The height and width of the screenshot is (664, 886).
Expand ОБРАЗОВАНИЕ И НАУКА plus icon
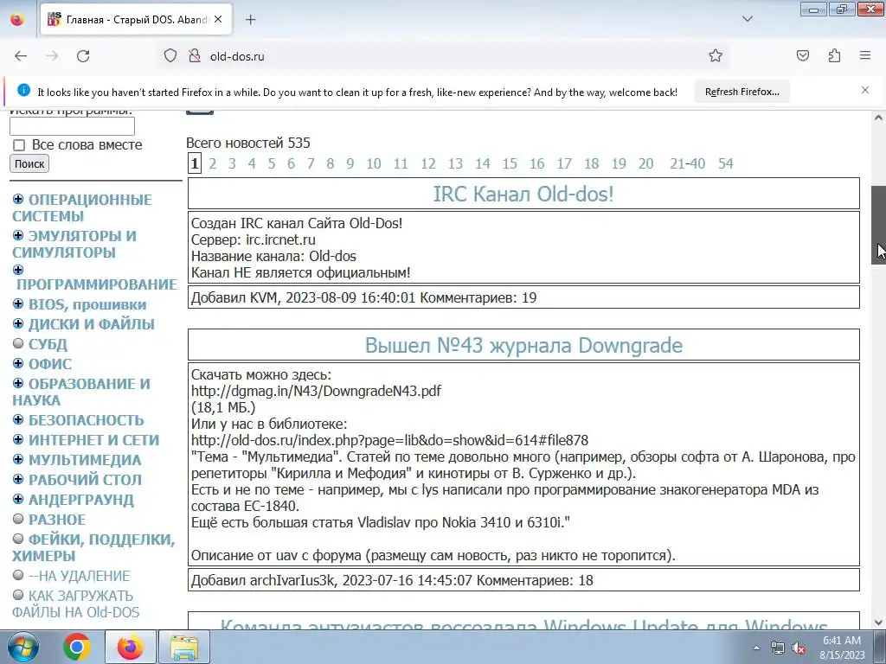[18, 383]
